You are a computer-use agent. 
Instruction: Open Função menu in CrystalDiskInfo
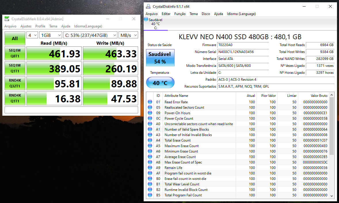click(180, 14)
